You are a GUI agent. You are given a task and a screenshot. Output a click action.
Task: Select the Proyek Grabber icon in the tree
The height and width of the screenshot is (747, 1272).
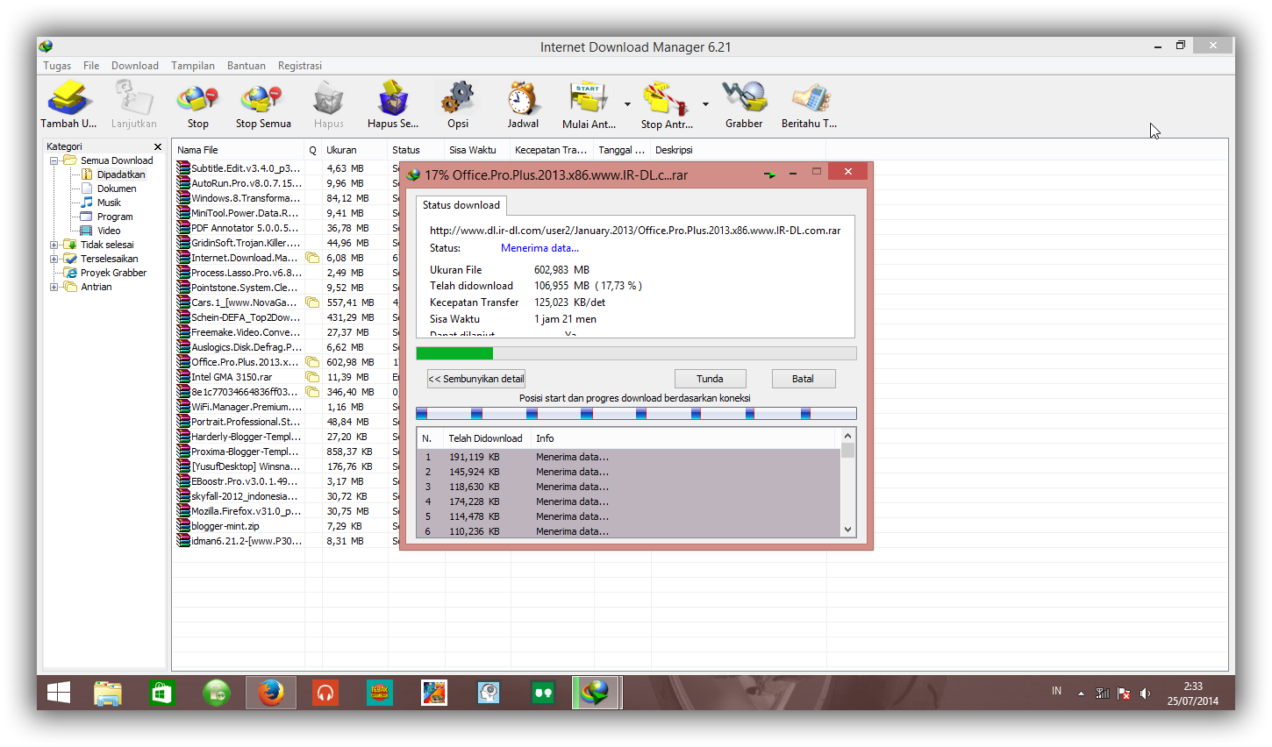(x=70, y=273)
